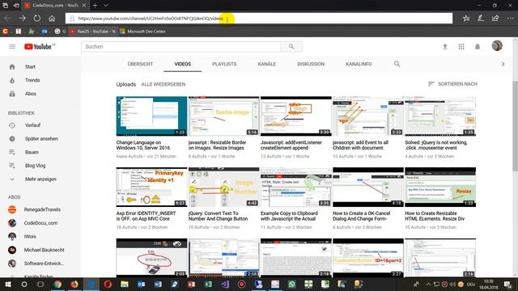Open the DISKUSSION tab

pos(311,64)
